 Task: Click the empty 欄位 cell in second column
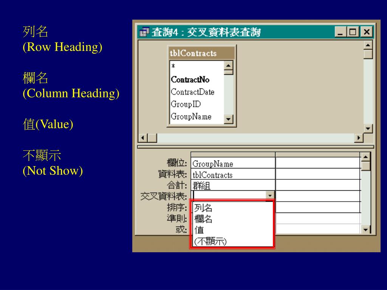click(318, 163)
